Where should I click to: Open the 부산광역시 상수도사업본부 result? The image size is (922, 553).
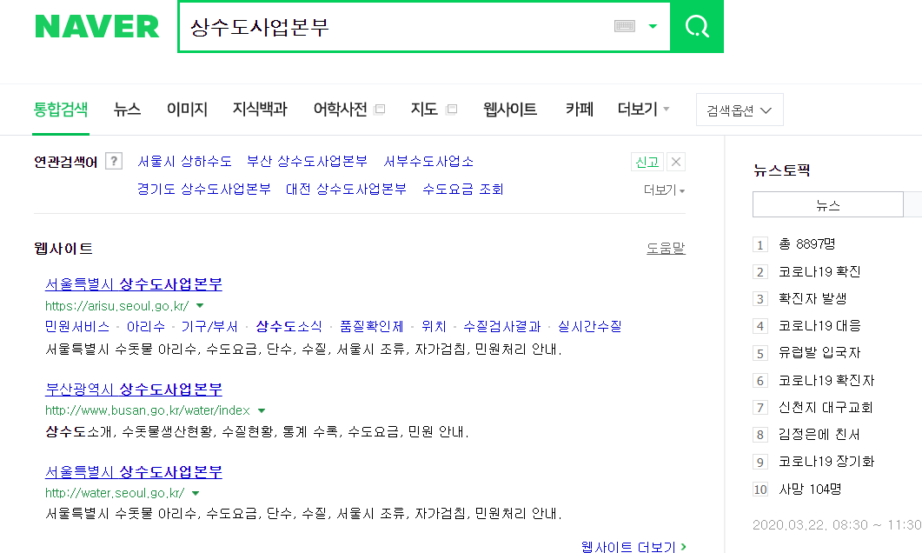click(x=134, y=389)
